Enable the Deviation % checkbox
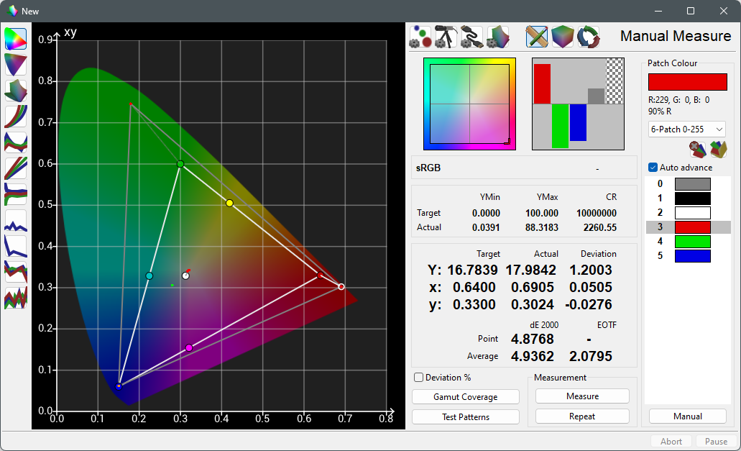 coord(418,377)
